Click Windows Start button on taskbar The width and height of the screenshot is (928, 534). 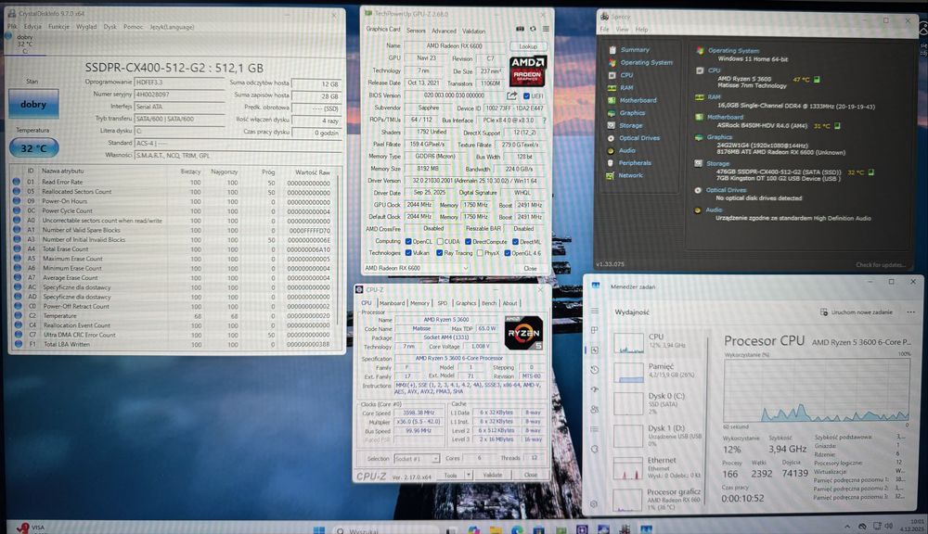coord(319,529)
